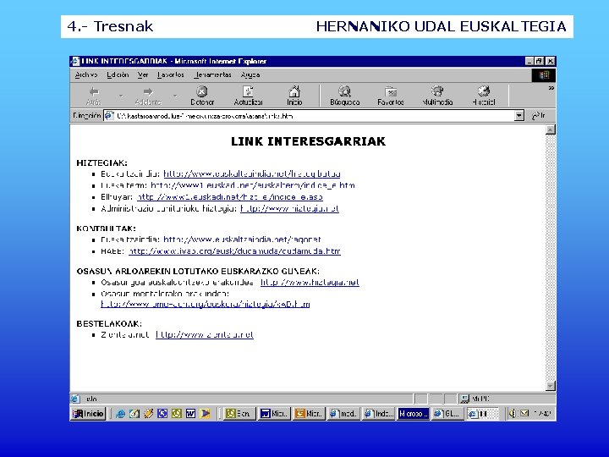Open the Elhuyar dictionary link

point(229,197)
